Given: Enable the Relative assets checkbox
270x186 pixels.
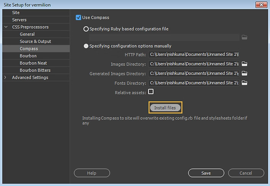Looking at the screenshot, I should [151, 92].
